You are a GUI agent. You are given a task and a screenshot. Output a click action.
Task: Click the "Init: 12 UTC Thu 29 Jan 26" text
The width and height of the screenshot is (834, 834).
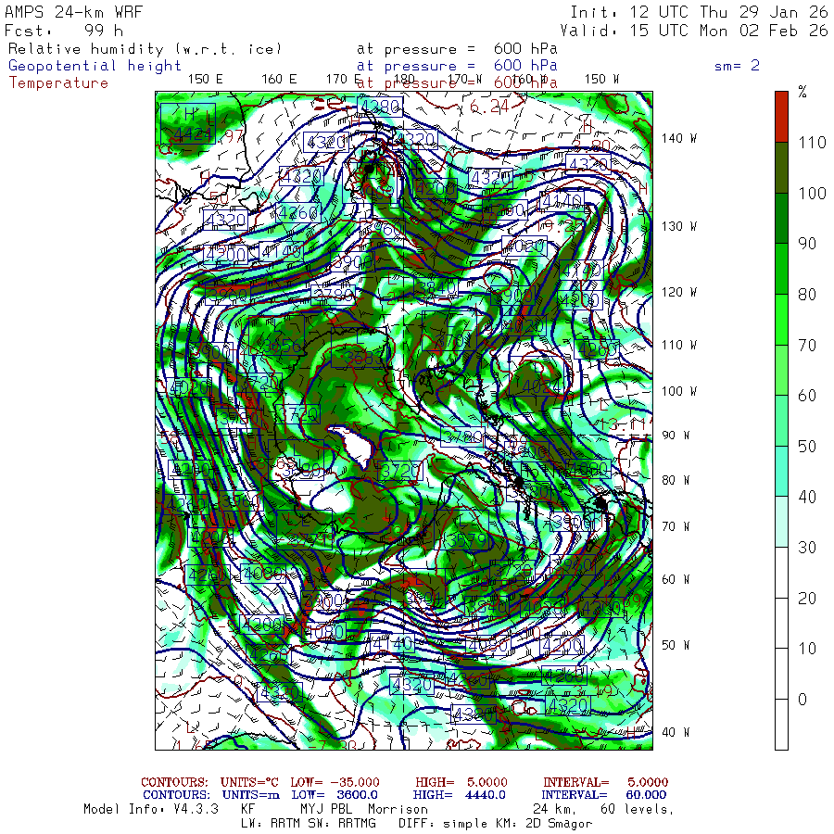click(699, 13)
